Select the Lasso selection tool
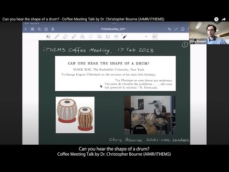 pyautogui.click(x=91, y=37)
